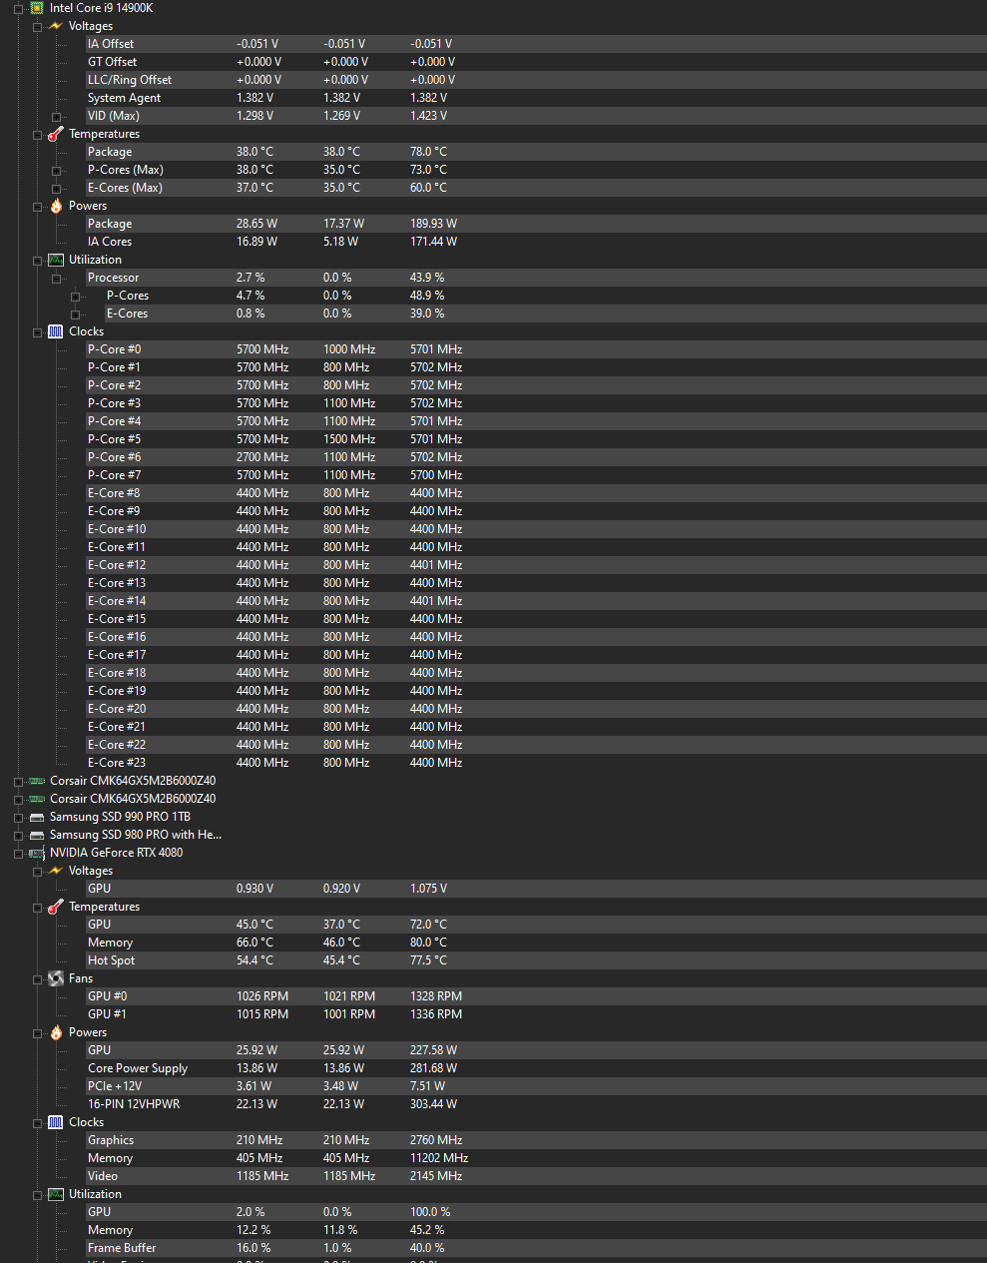987x1263 pixels.
Task: Expand the Samsung SSD 990 PRO 1TB node
Action: tap(18, 818)
